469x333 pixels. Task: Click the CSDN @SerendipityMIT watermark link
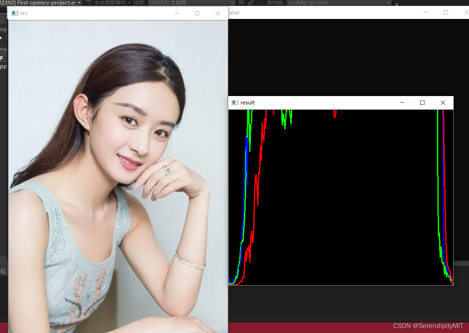pos(428,326)
